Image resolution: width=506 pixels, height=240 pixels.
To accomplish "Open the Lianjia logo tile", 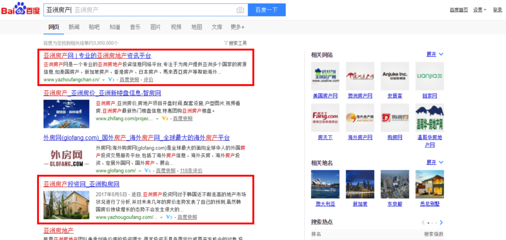I will [429, 76].
